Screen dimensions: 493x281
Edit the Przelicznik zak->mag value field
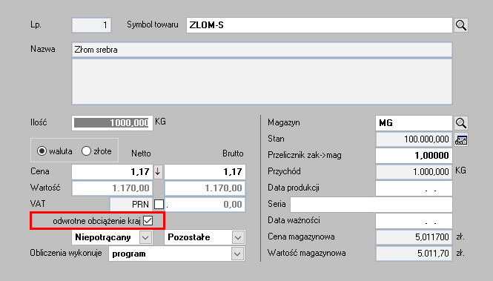pos(414,155)
